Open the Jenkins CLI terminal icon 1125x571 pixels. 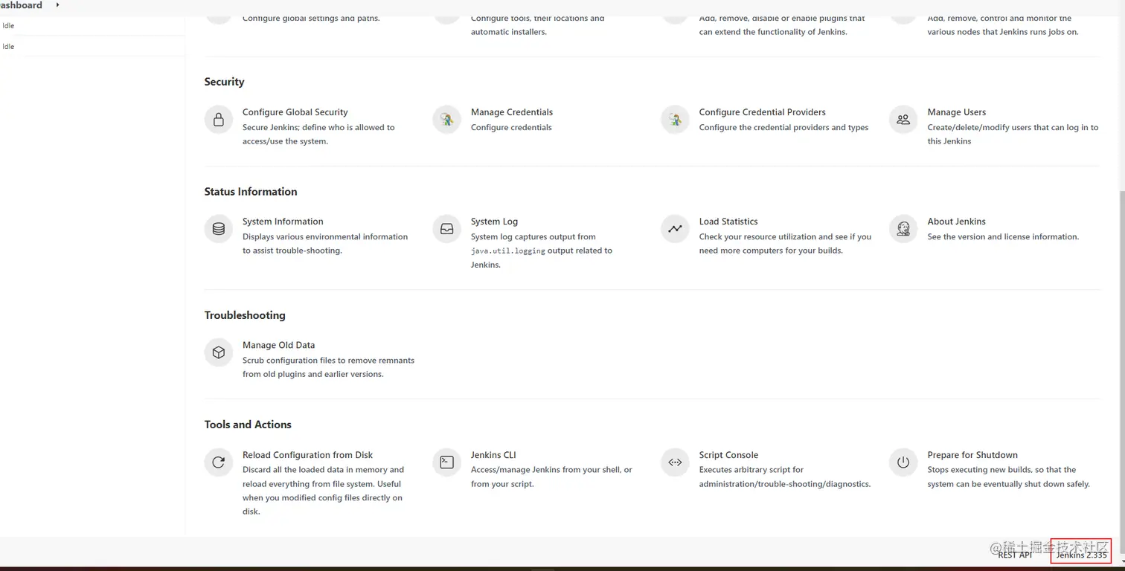point(447,462)
